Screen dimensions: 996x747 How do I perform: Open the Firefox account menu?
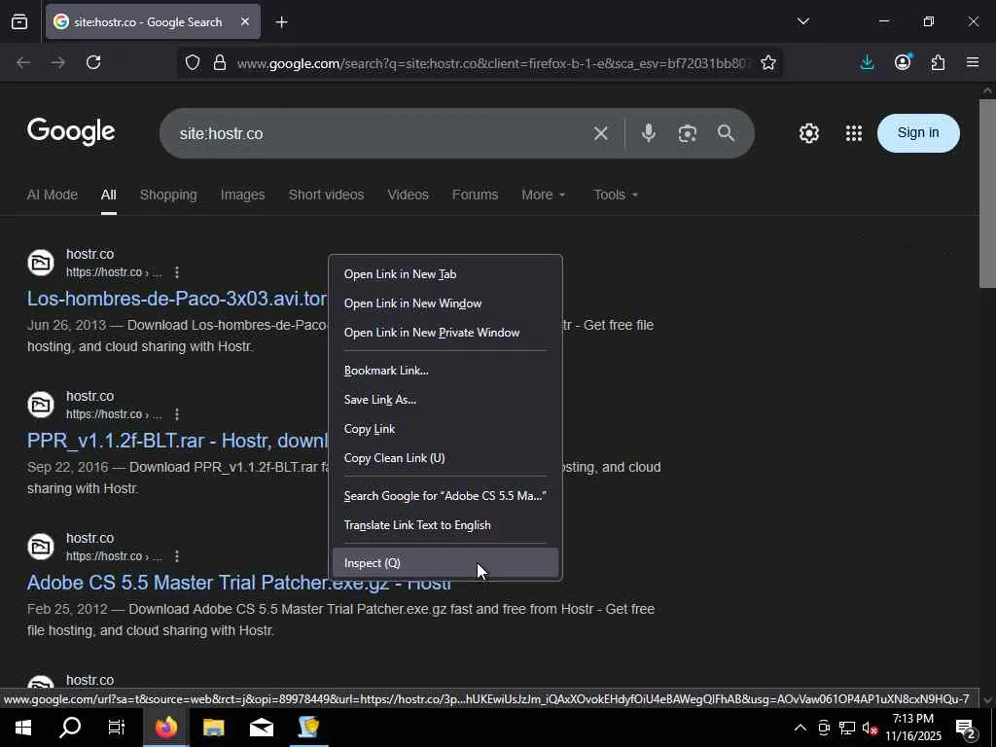pos(903,61)
